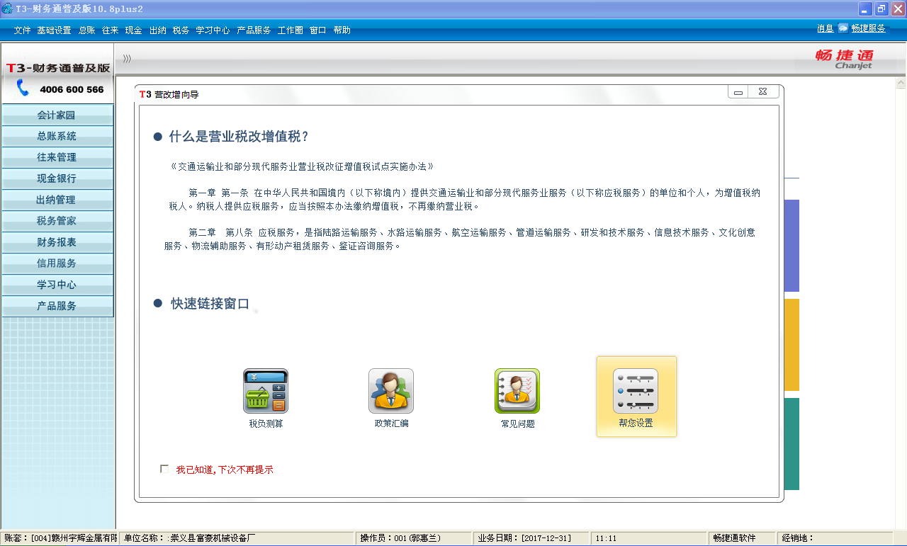
Task: Click the 业务日期 2017-12-31 status entry
Action: 532,538
